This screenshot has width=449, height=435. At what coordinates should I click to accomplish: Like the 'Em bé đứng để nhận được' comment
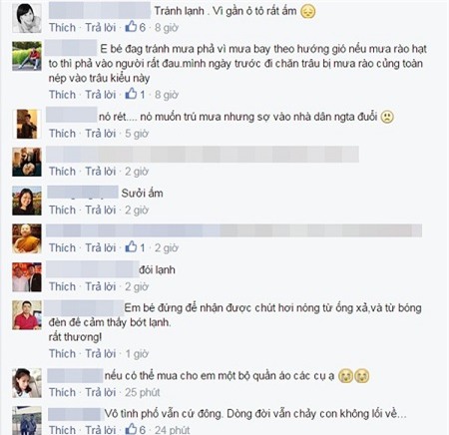pyautogui.click(x=62, y=353)
